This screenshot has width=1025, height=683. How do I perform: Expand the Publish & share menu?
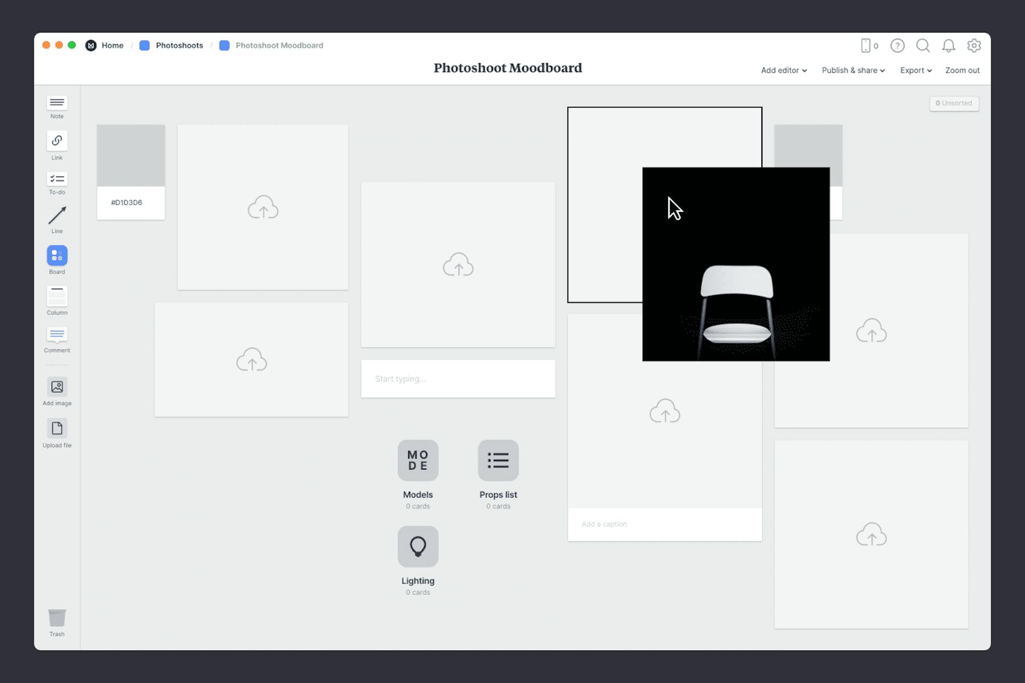[853, 70]
